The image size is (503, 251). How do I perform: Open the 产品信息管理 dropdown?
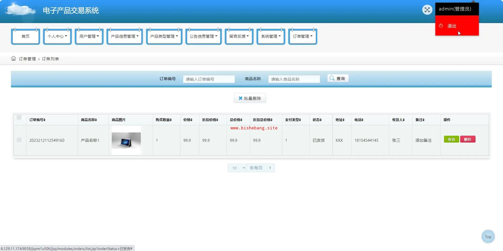click(x=125, y=36)
